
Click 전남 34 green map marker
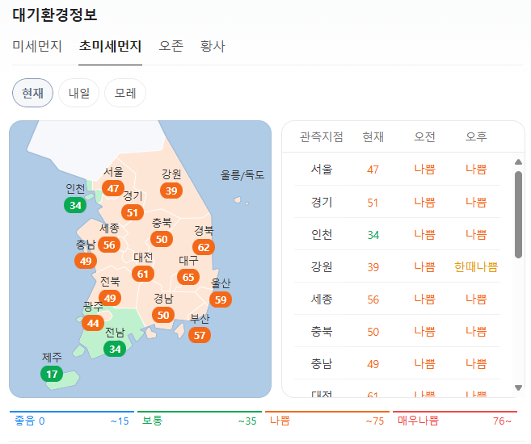pos(115,349)
